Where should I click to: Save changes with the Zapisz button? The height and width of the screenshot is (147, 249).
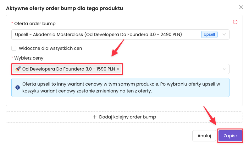pos(230,136)
